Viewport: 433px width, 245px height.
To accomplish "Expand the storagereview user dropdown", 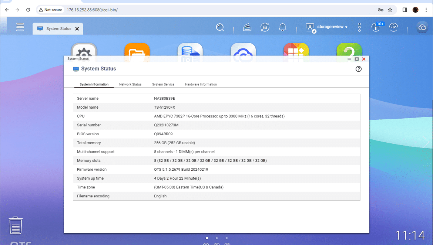I will (x=332, y=27).
